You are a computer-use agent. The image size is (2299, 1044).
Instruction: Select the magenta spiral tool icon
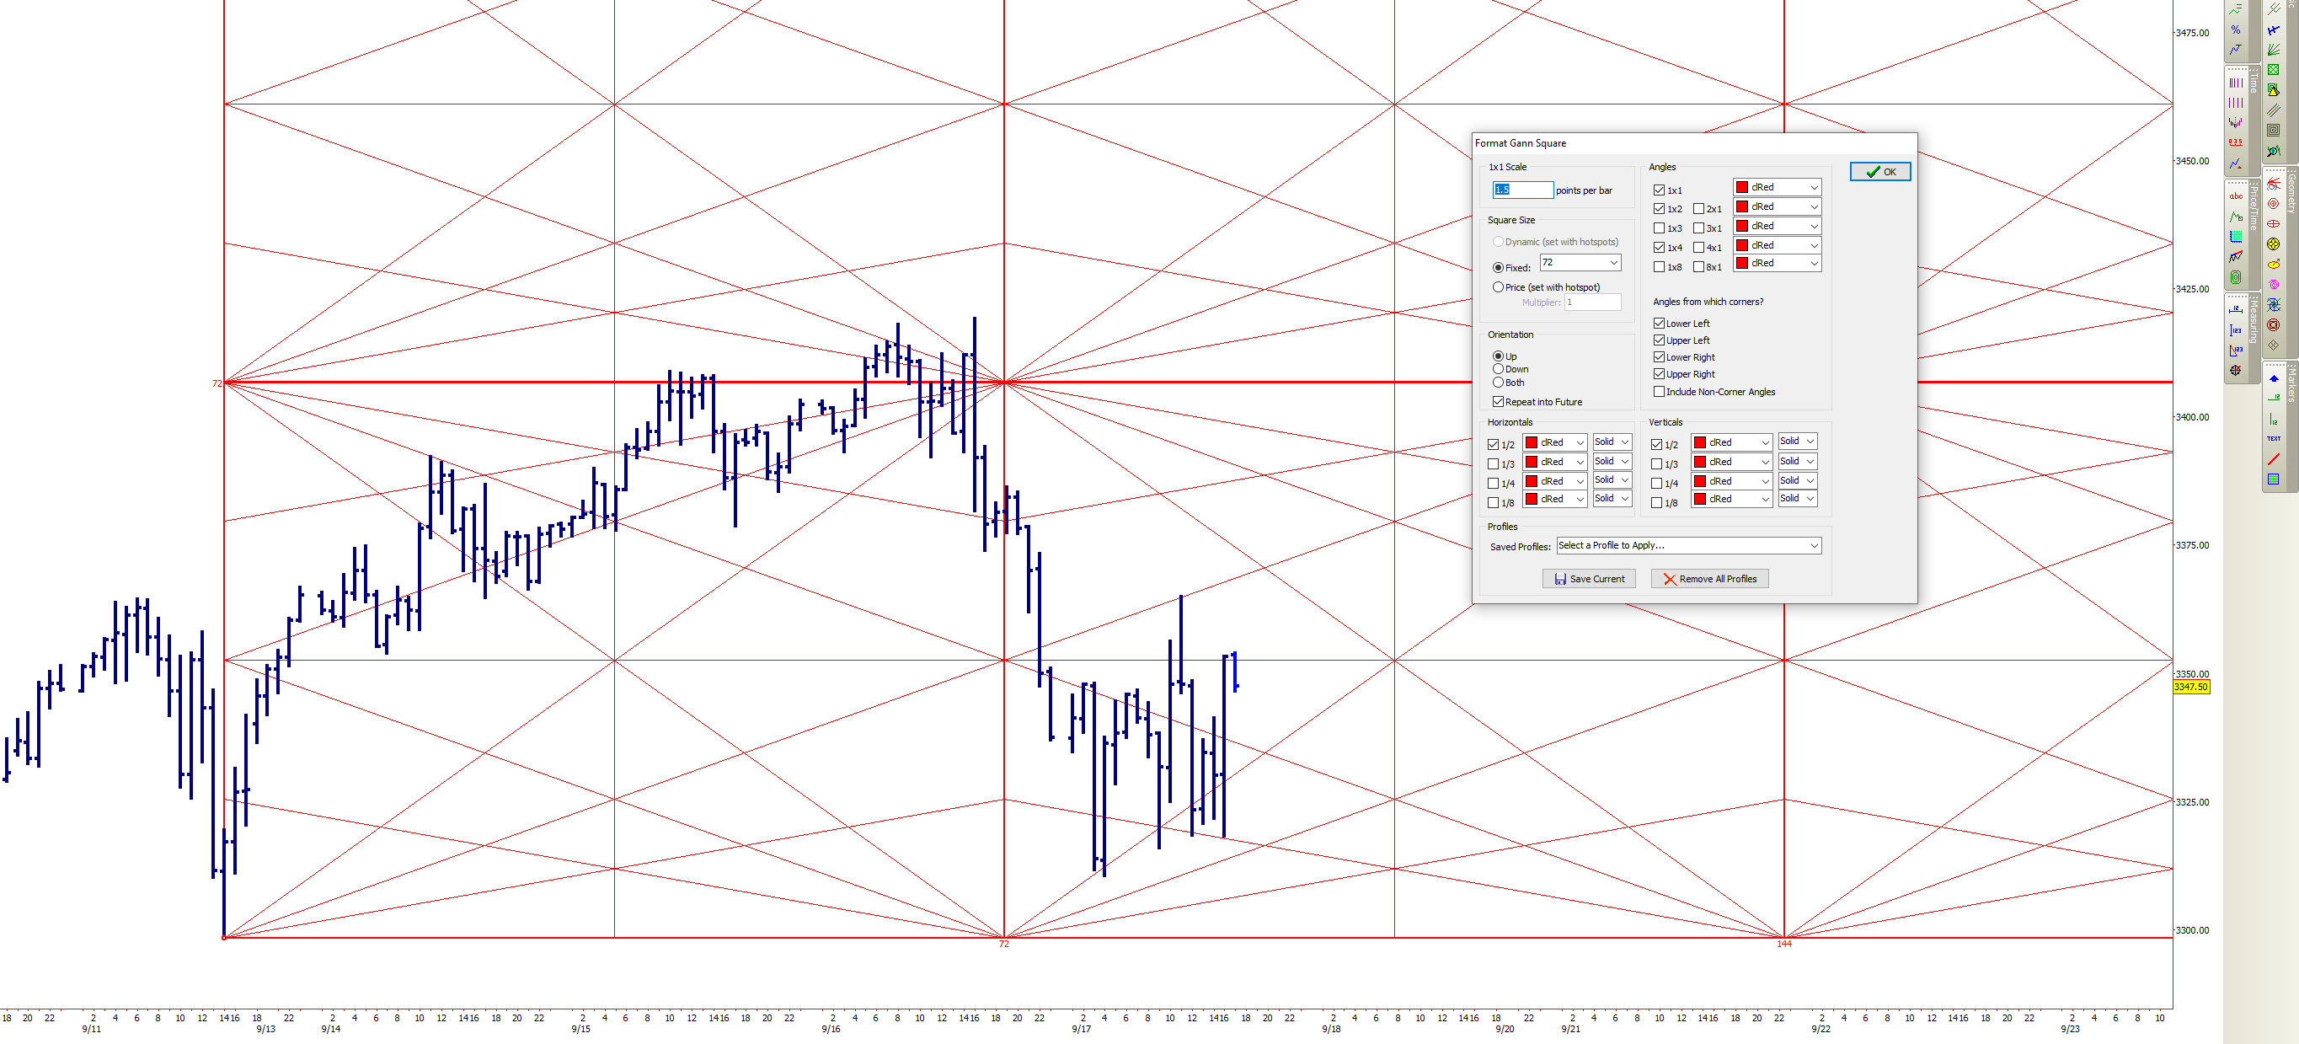[2273, 285]
